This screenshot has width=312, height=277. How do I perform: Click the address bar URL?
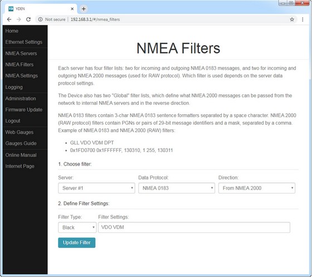(x=95, y=20)
